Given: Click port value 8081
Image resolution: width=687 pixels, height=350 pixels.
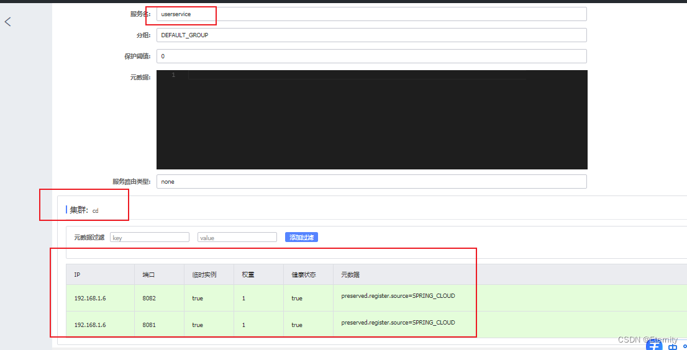Looking at the screenshot, I should [x=149, y=325].
